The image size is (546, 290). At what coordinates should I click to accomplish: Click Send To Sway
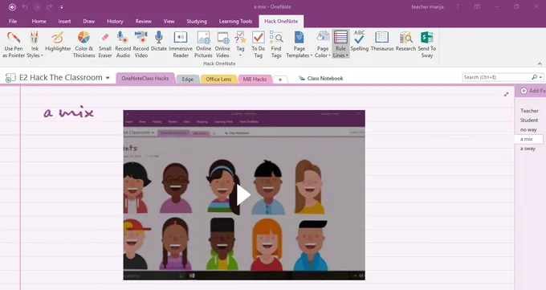[x=427, y=45]
